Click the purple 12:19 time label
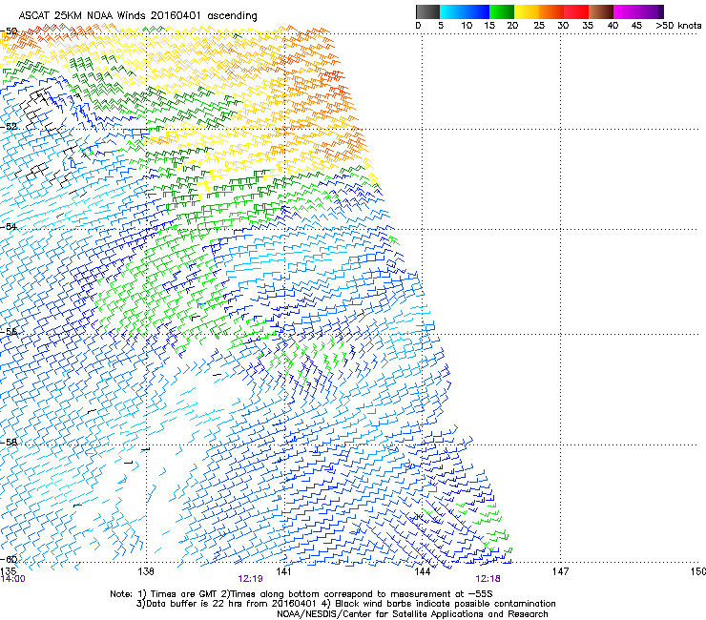 pos(250,579)
